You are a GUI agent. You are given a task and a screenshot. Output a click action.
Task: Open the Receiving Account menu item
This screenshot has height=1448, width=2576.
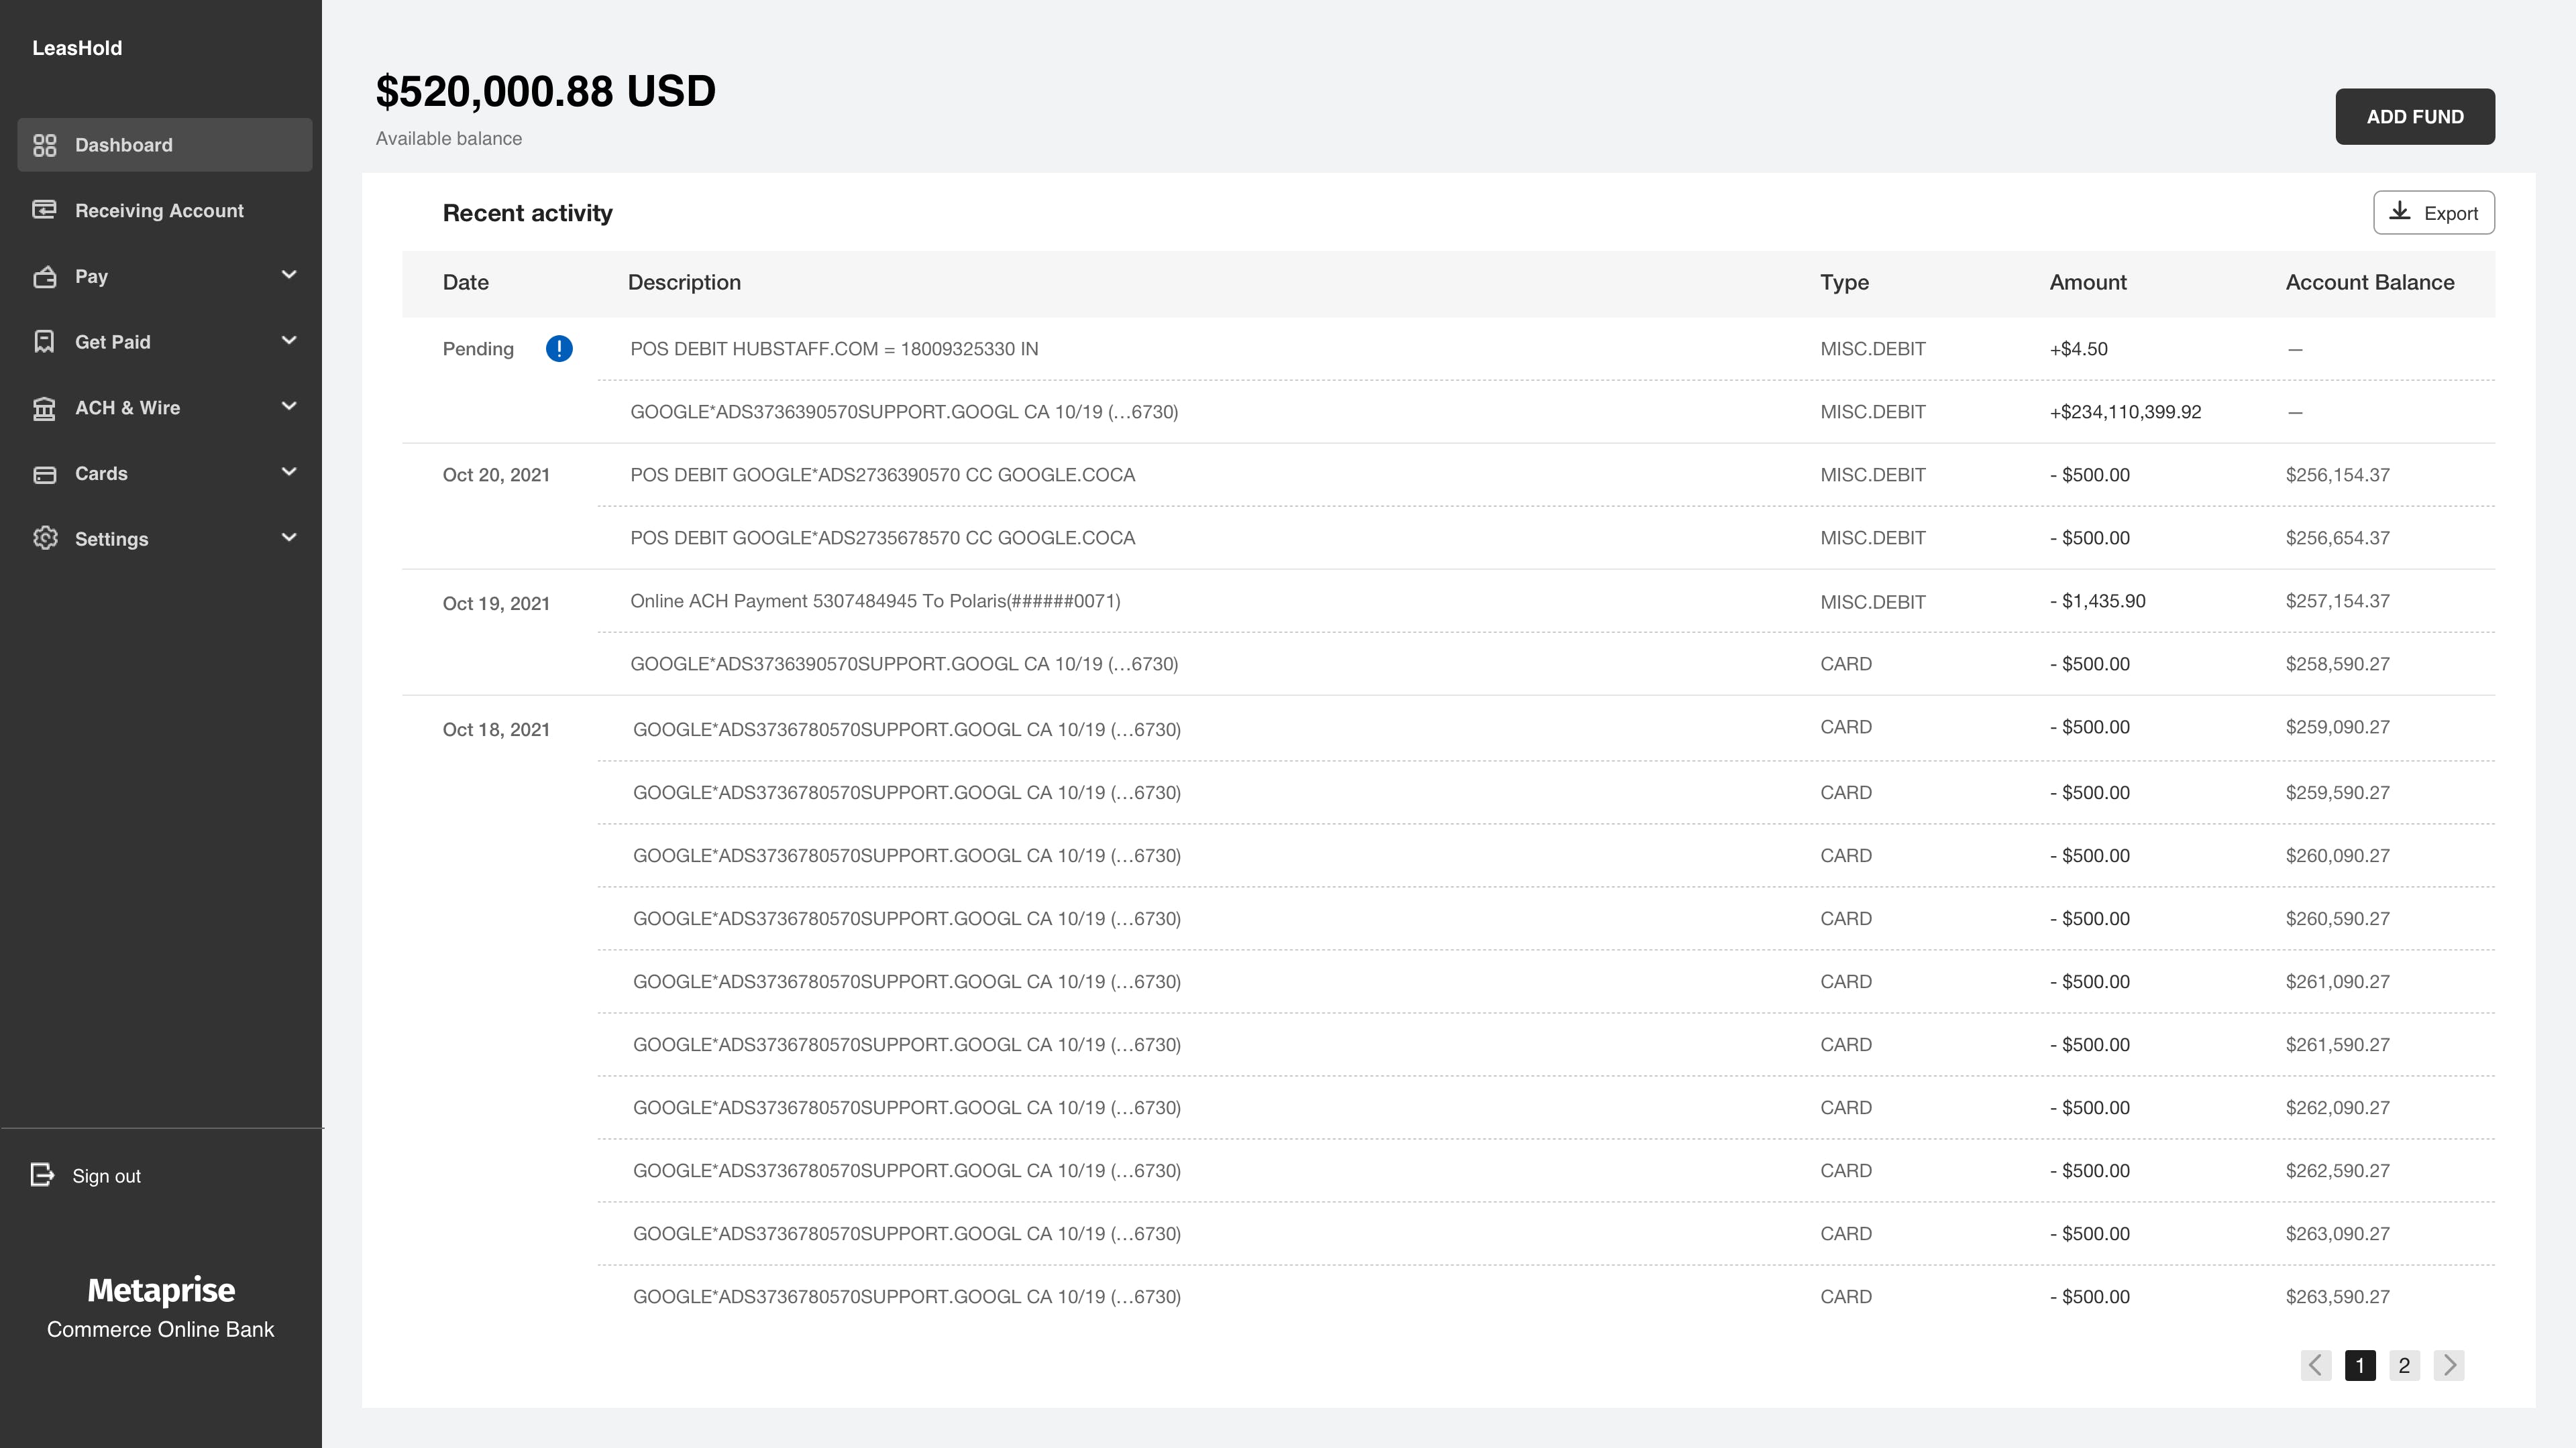[x=159, y=211]
